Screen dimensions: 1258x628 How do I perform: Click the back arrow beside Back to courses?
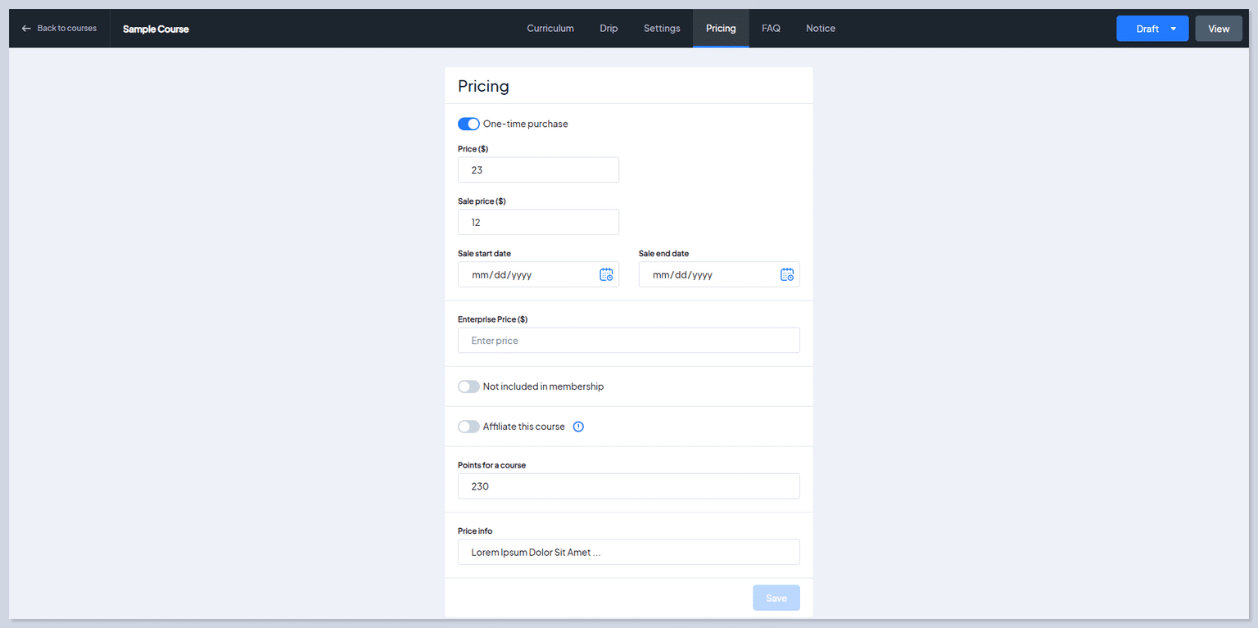click(x=25, y=28)
